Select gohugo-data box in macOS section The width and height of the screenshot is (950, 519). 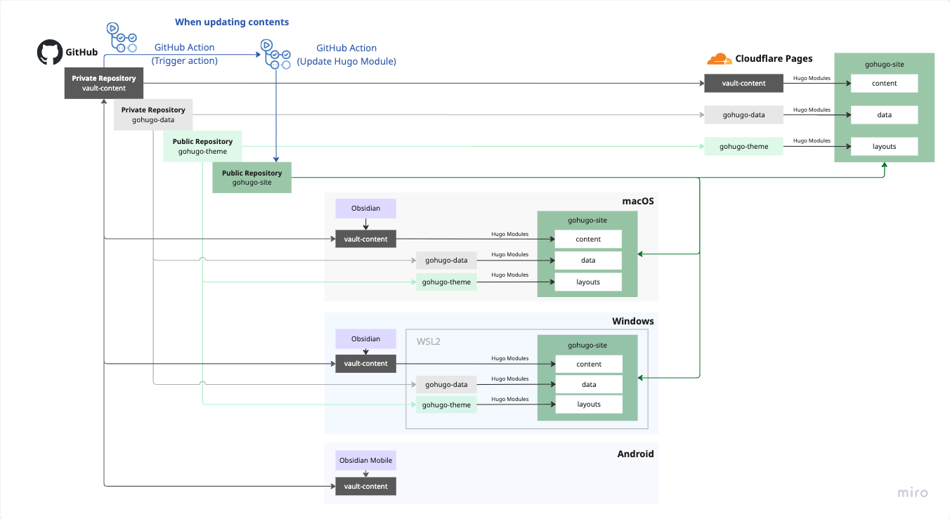(446, 260)
